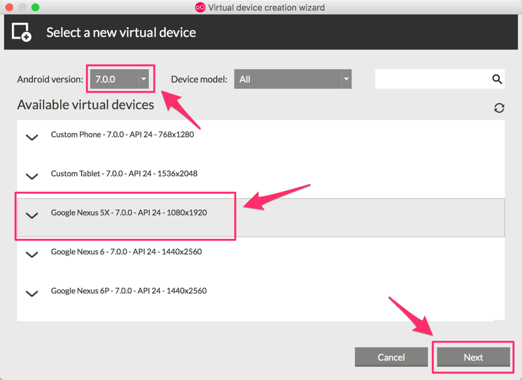This screenshot has height=380, width=522.
Task: Click the search magnifier icon
Action: (x=497, y=79)
